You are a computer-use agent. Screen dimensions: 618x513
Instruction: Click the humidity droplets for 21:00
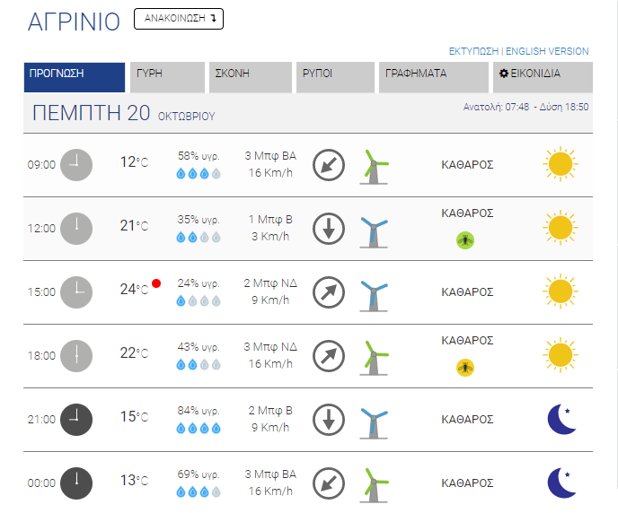[199, 428]
